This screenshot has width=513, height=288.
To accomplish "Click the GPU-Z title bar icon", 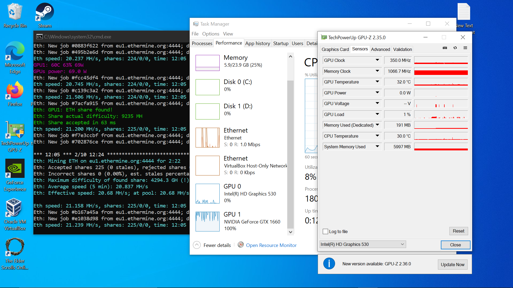I will 324,37.
